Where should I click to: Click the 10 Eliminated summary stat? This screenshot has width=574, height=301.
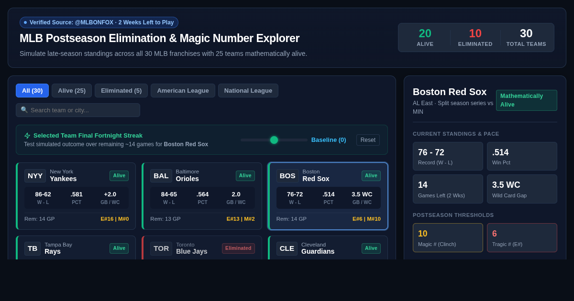[x=475, y=37]
